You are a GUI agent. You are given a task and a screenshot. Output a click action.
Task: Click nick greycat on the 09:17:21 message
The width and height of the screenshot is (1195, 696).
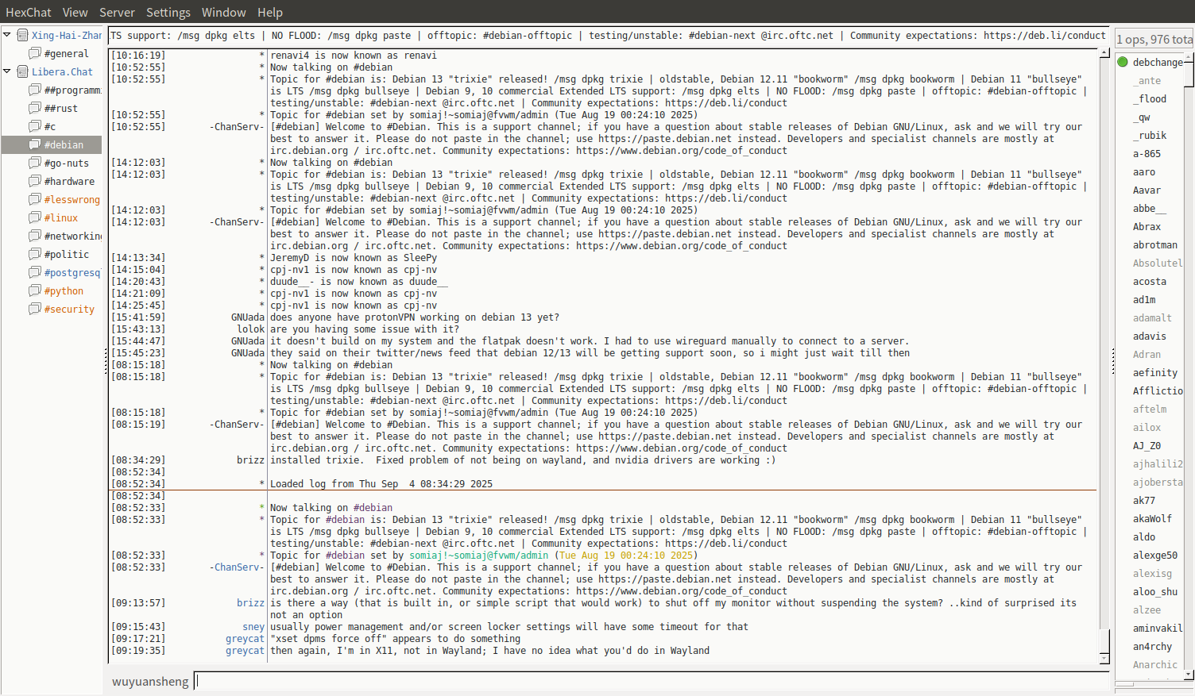tap(245, 638)
